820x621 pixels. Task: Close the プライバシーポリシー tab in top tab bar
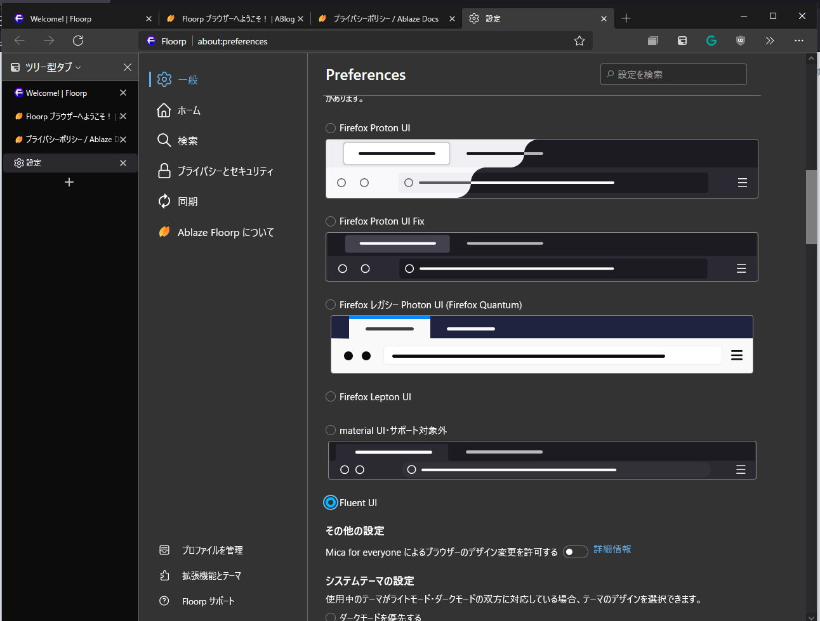point(452,19)
